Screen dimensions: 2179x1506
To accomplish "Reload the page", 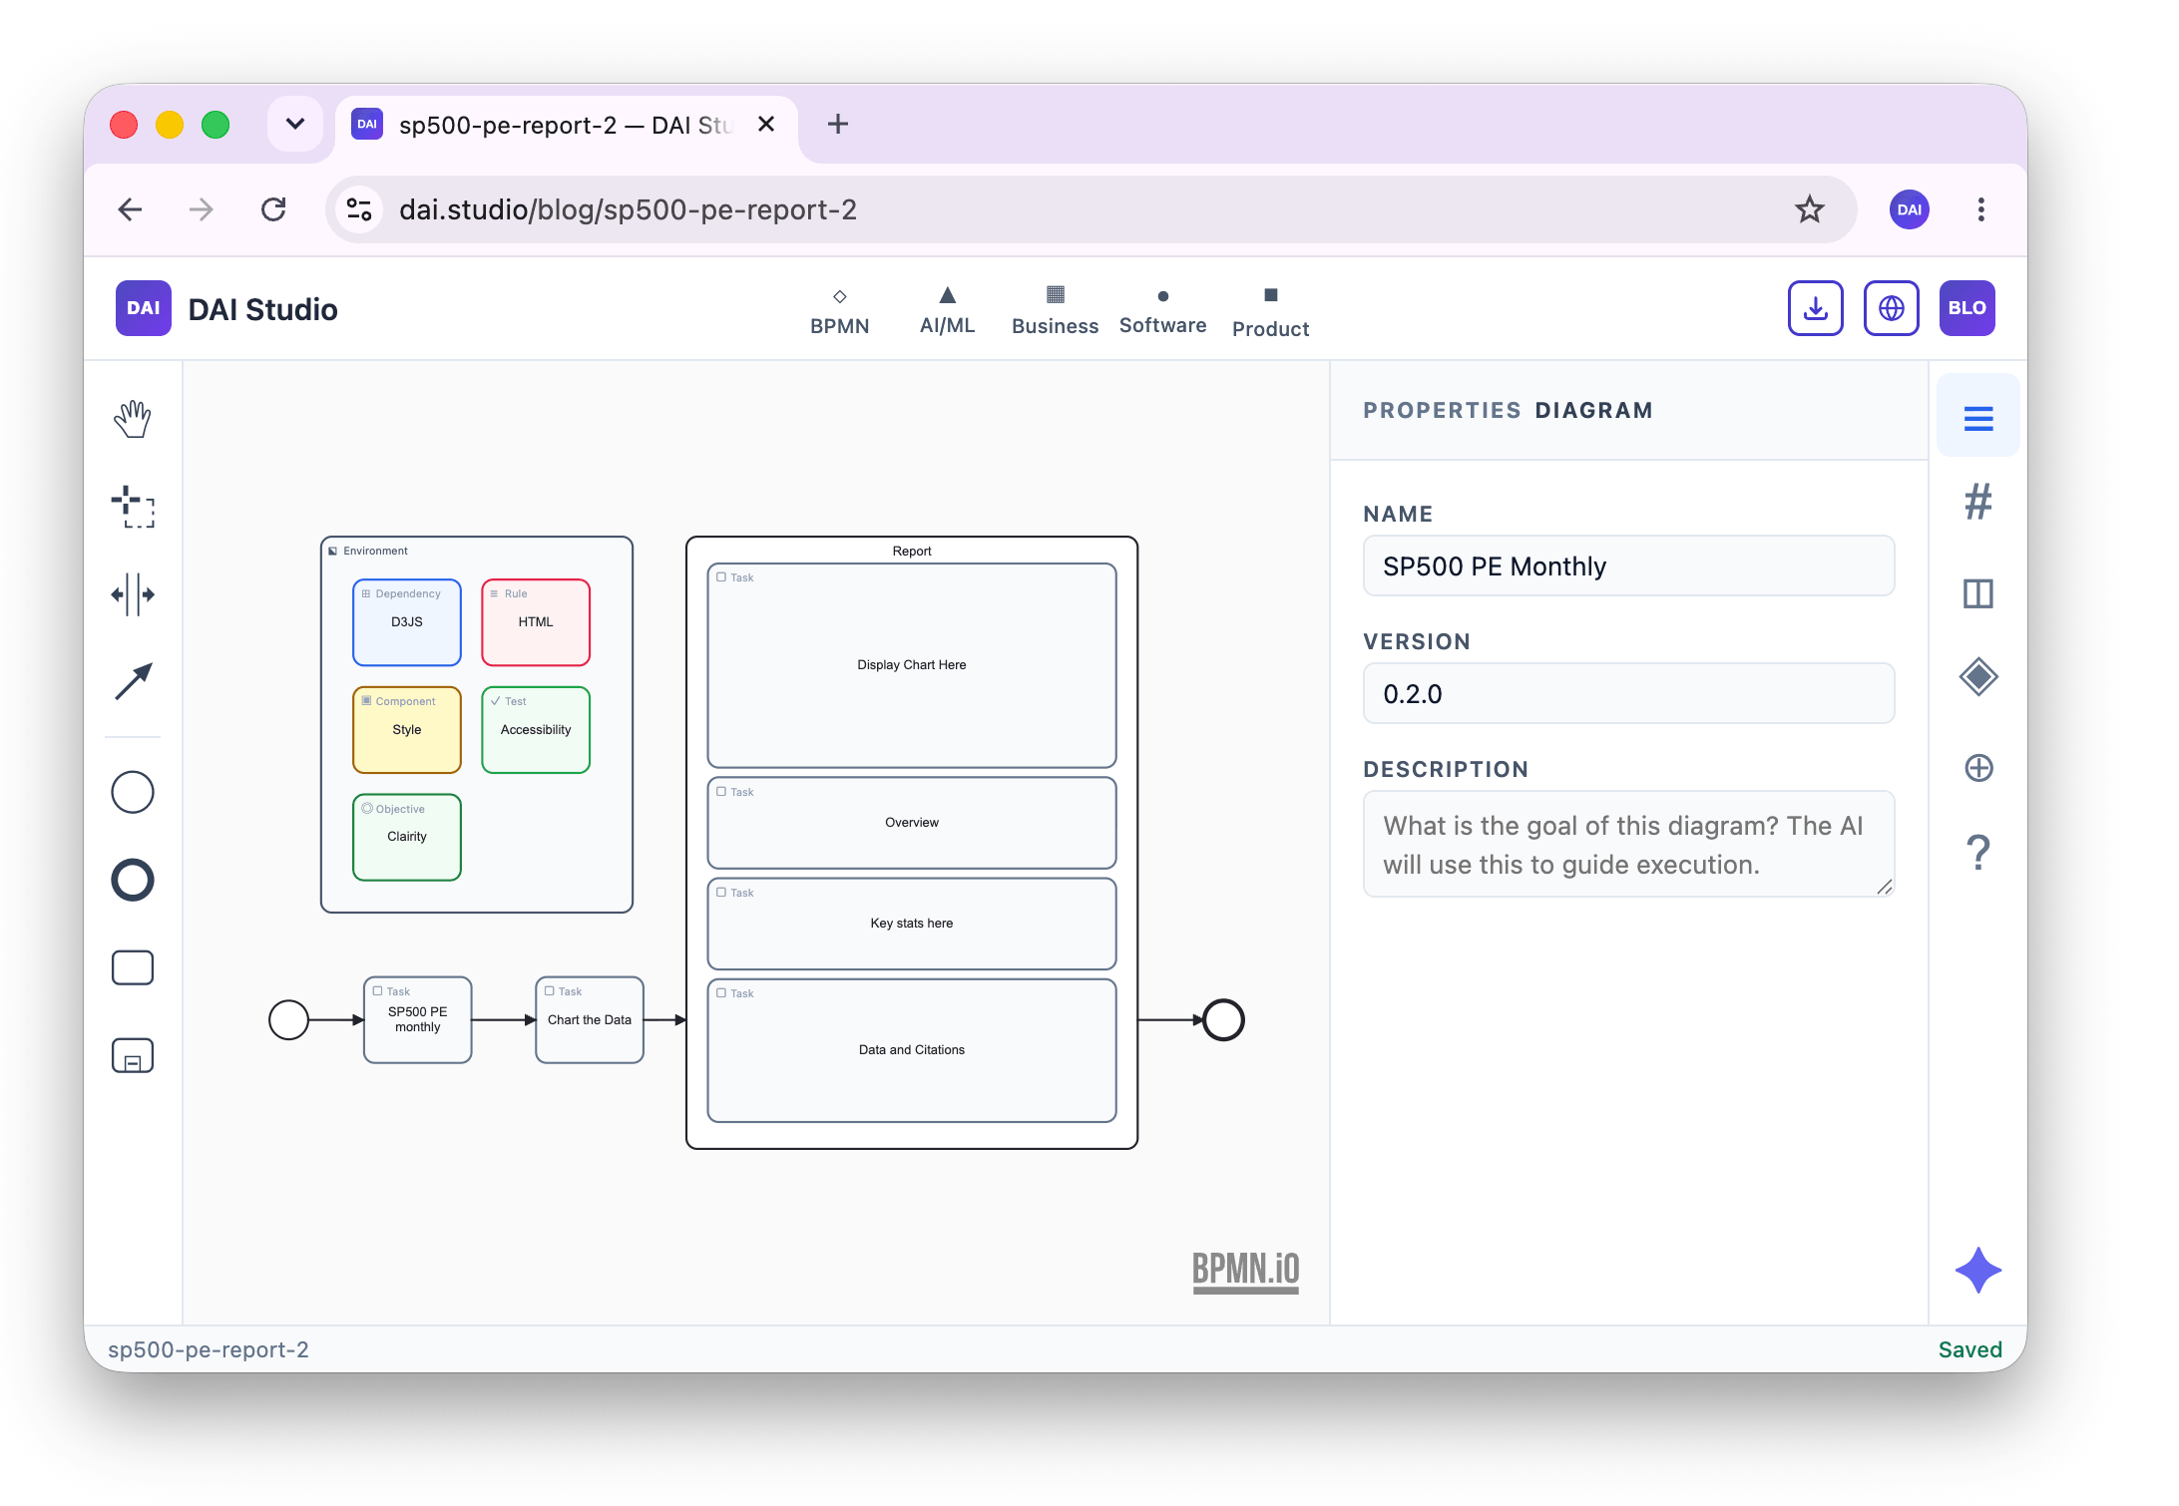I will click(273, 209).
